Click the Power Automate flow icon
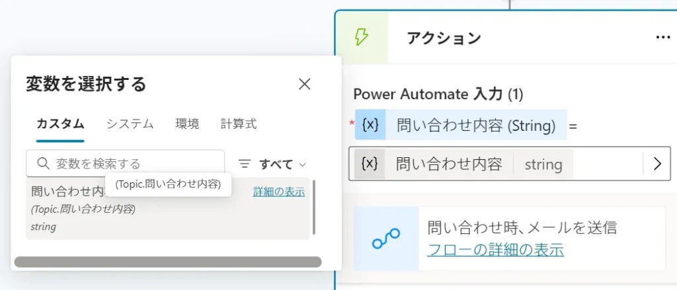 tap(386, 239)
